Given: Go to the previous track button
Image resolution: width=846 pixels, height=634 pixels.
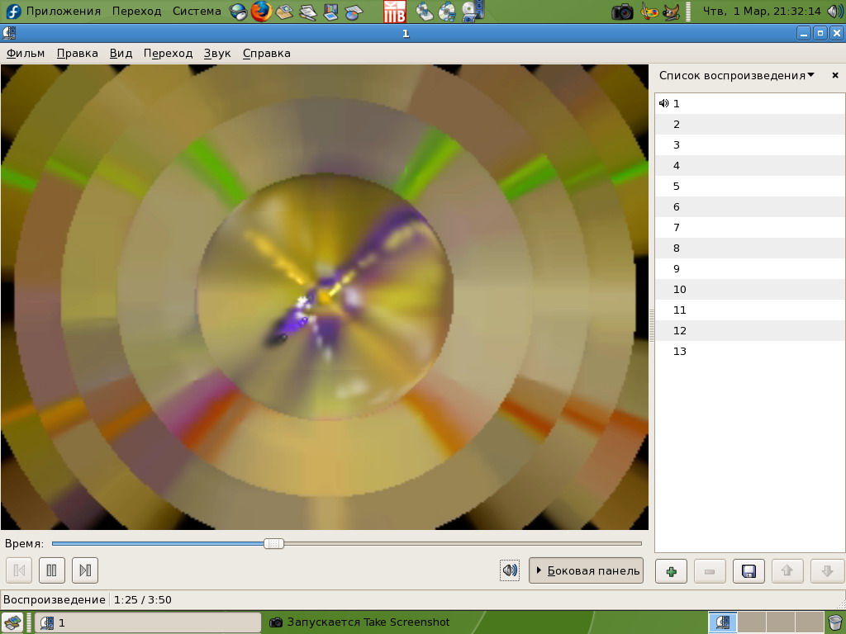Looking at the screenshot, I should [20, 570].
